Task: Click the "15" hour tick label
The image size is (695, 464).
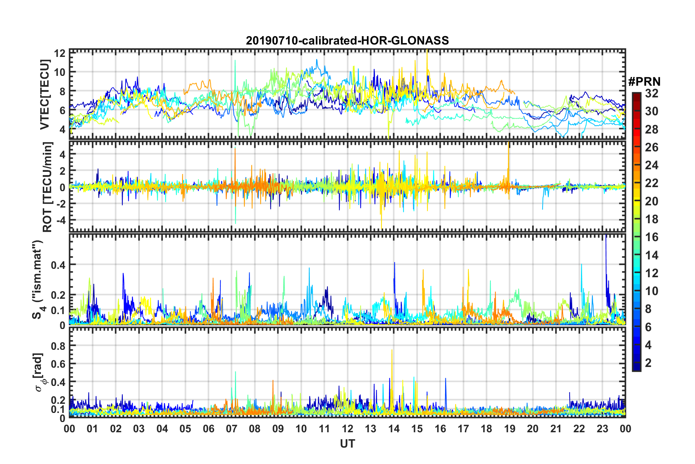Action: tap(417, 429)
